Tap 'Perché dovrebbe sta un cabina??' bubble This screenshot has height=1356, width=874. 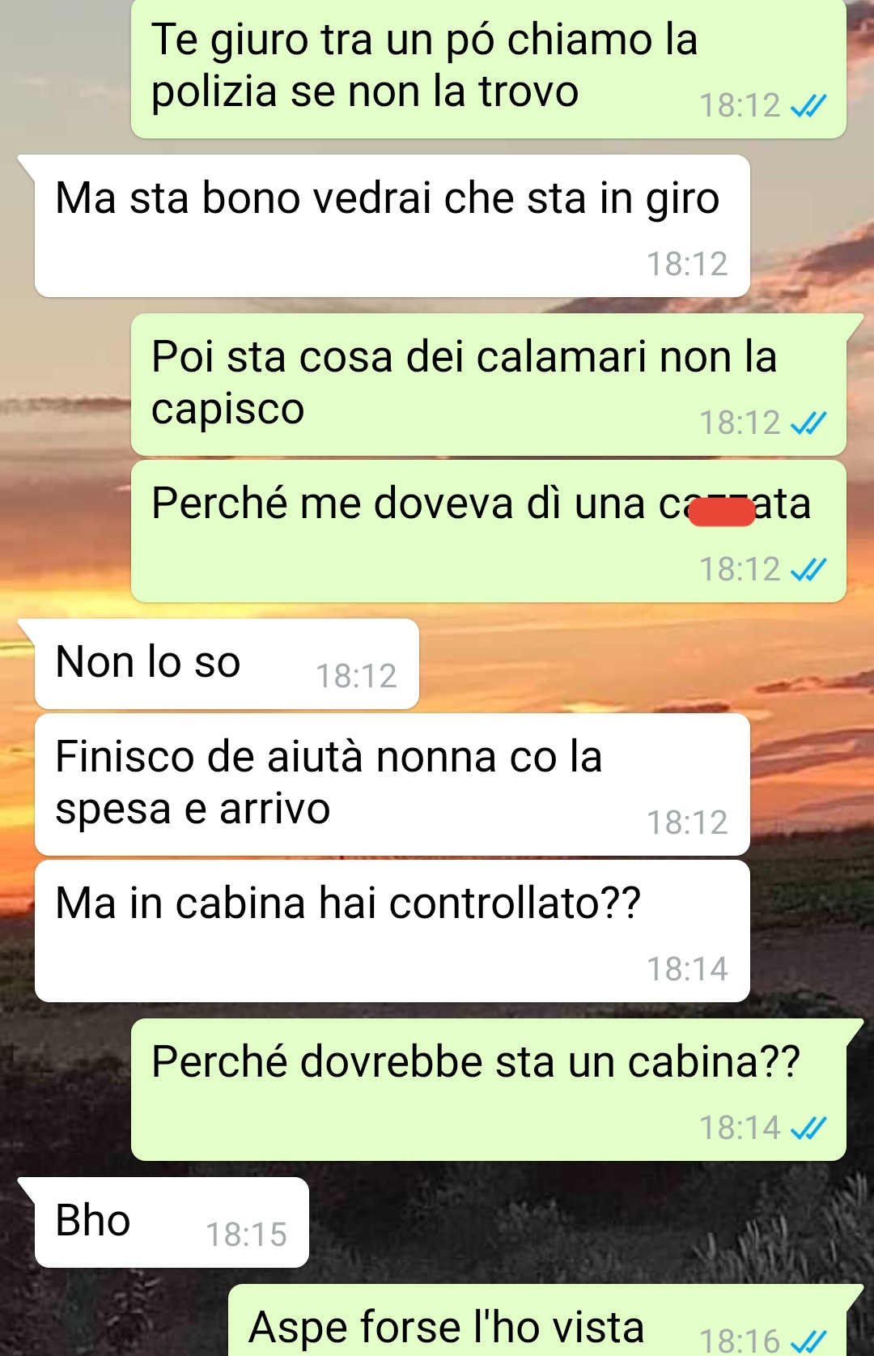489,1090
